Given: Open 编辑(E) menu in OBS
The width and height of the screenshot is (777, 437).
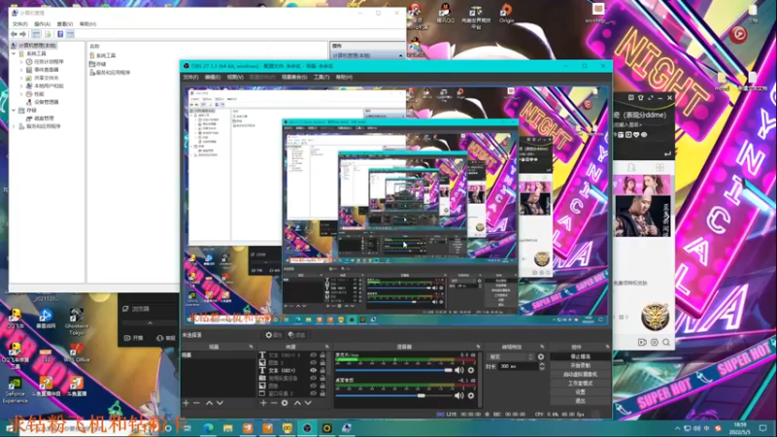Looking at the screenshot, I should (x=213, y=78).
